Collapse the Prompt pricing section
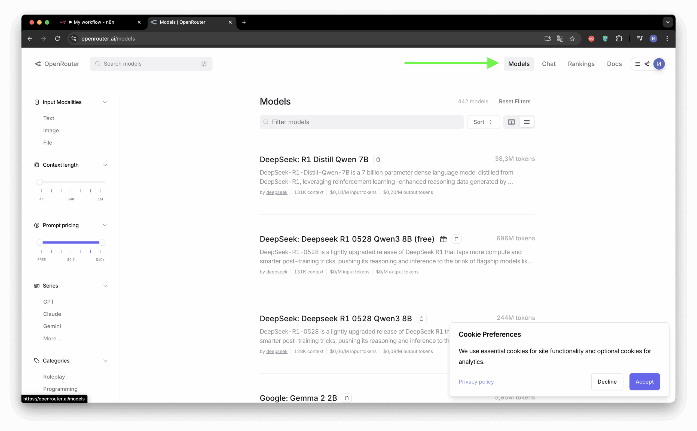 point(105,225)
